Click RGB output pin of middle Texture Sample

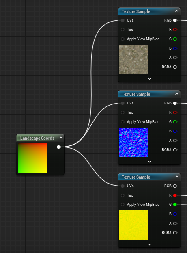175,103
